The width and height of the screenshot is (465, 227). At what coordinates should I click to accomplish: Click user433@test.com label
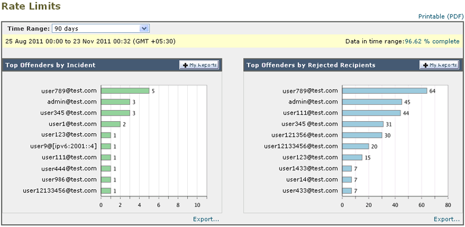click(x=310, y=190)
